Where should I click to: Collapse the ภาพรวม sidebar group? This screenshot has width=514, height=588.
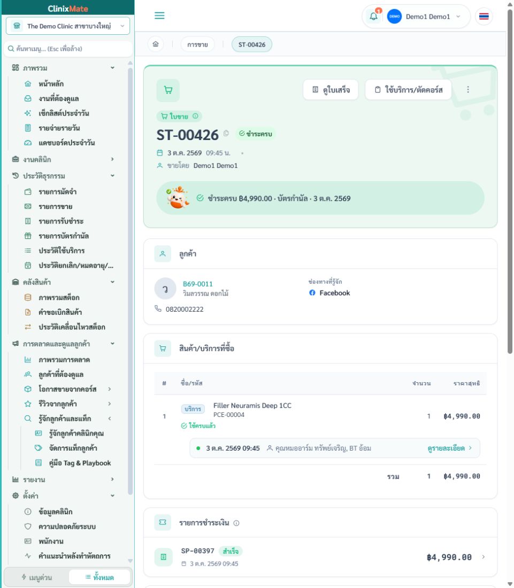click(x=112, y=68)
